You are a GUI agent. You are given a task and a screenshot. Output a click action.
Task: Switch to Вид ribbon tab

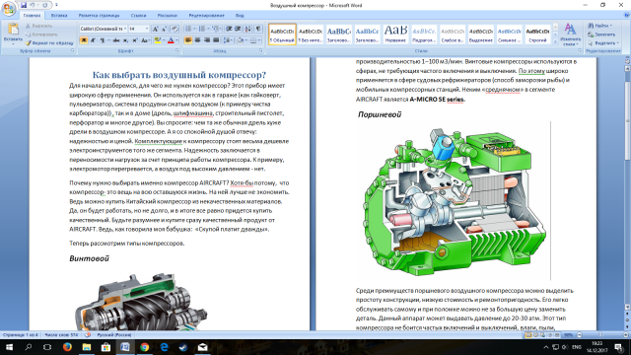(240, 16)
